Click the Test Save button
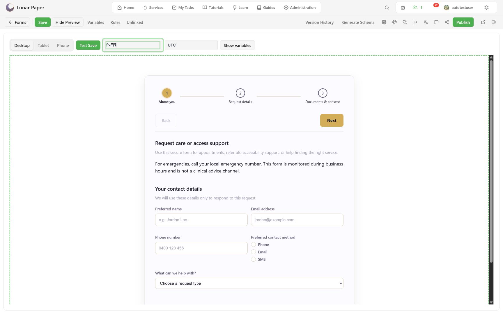 point(88,45)
